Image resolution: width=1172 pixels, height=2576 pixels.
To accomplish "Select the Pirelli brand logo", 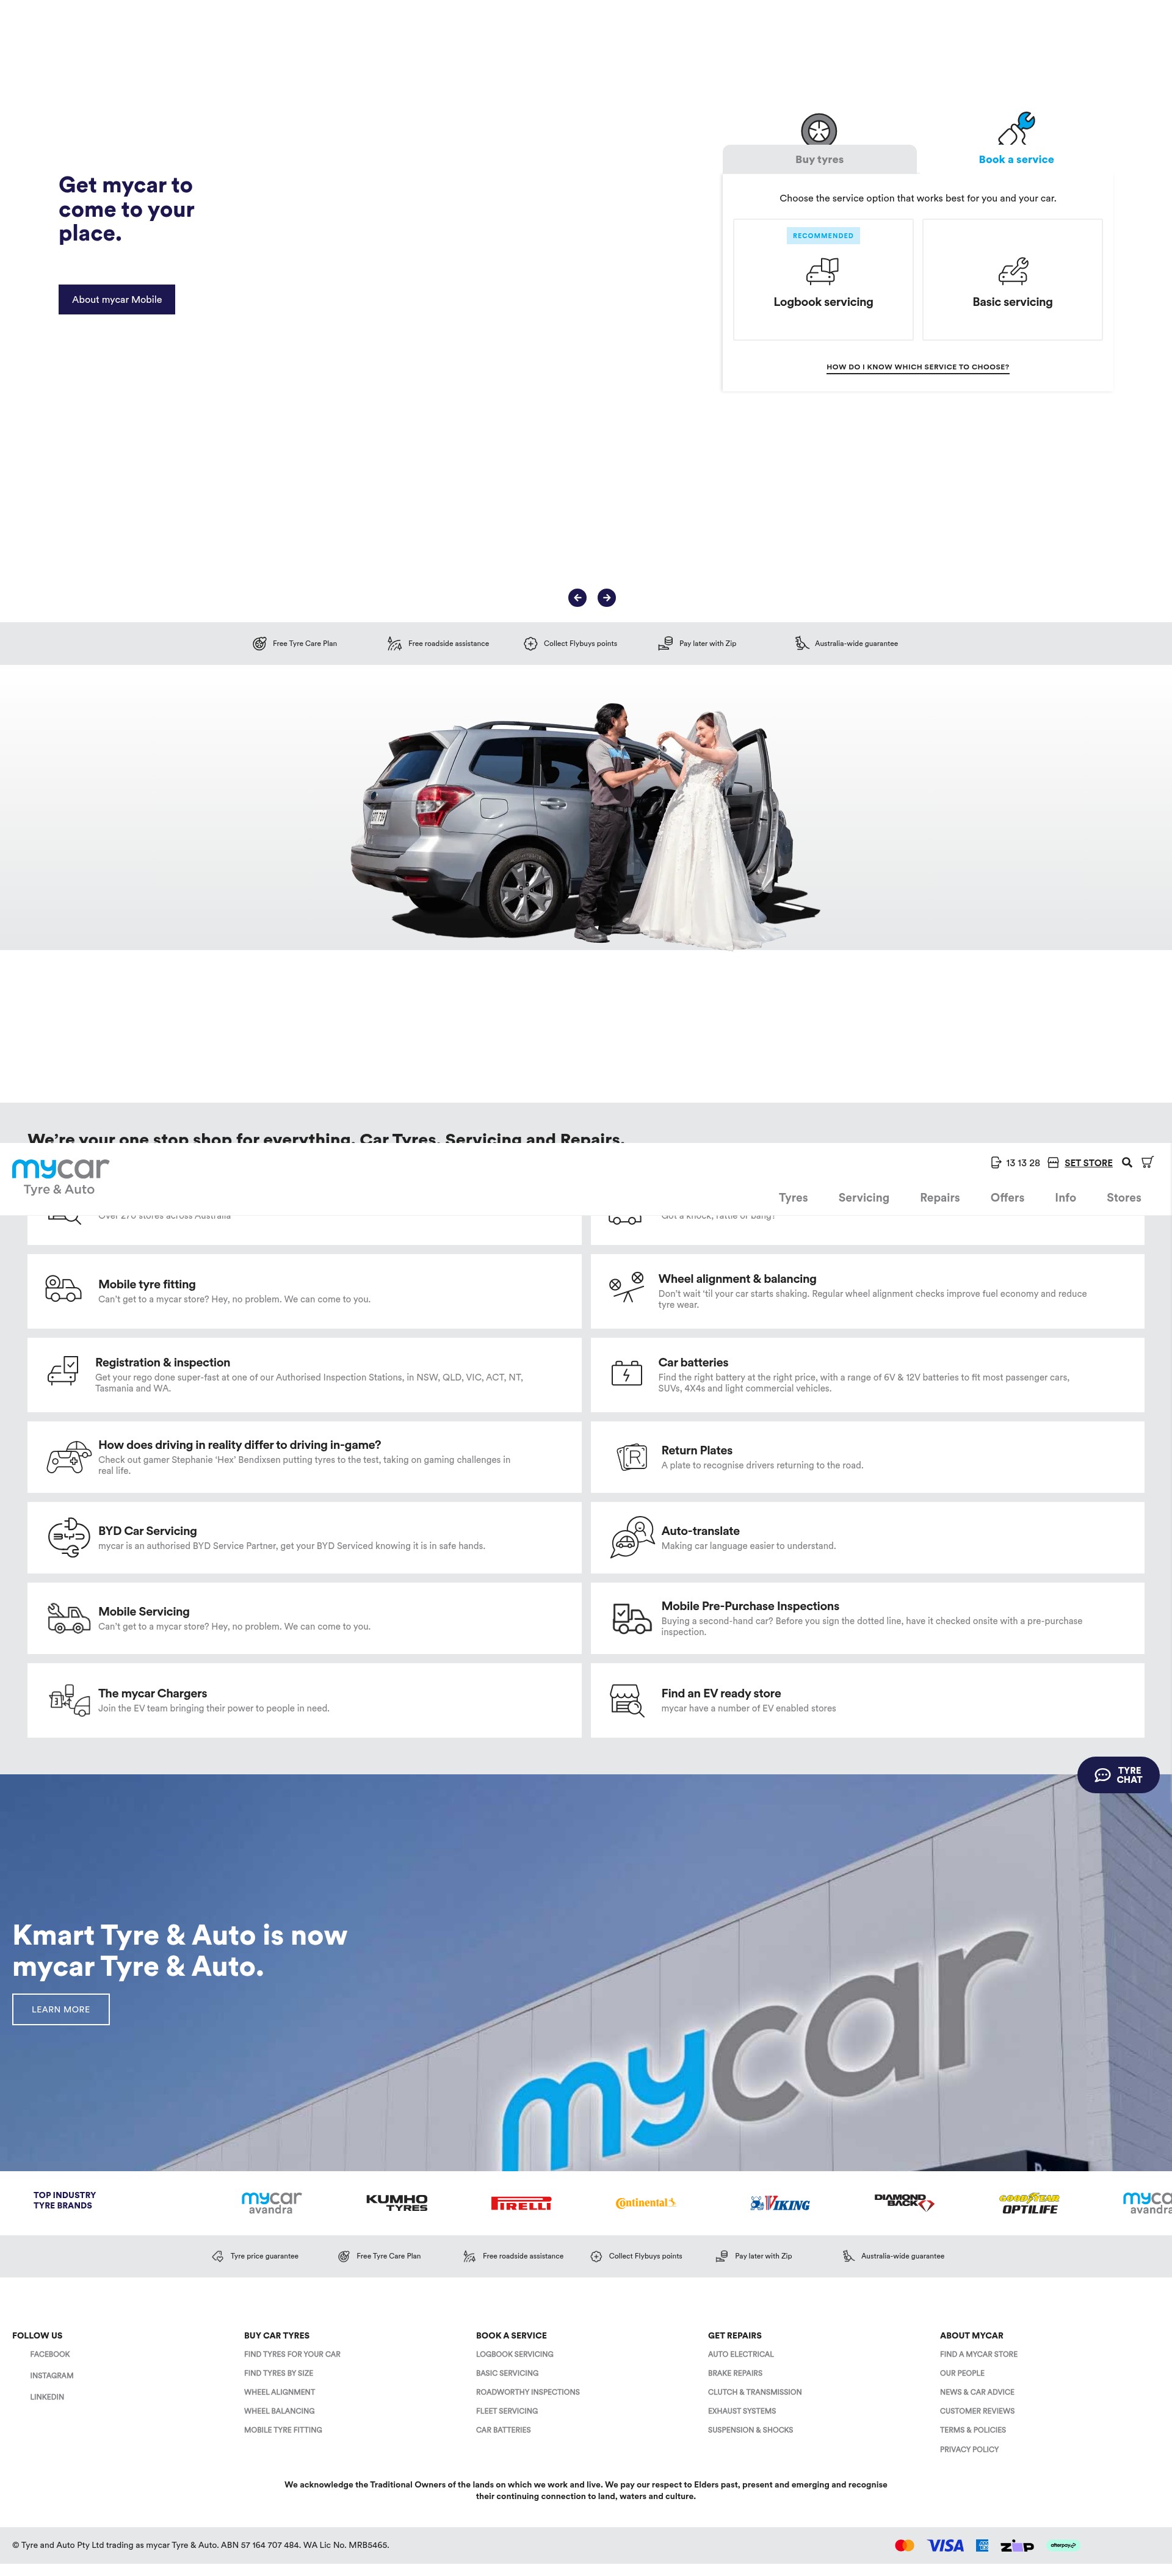I will pos(521,2203).
